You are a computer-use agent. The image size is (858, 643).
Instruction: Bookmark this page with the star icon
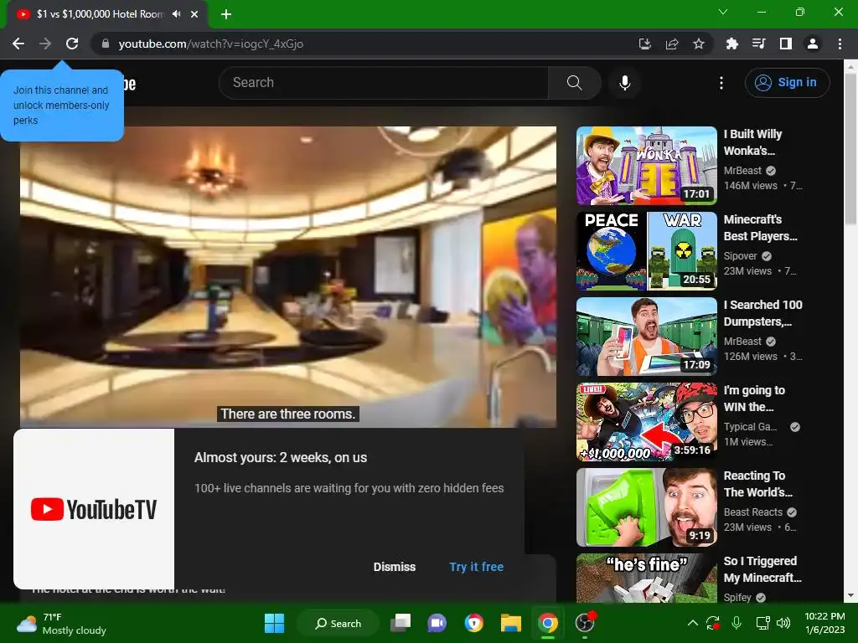point(699,44)
